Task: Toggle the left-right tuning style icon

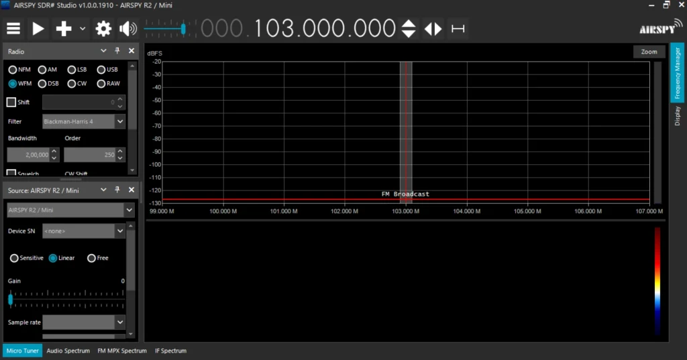Action: click(x=433, y=29)
